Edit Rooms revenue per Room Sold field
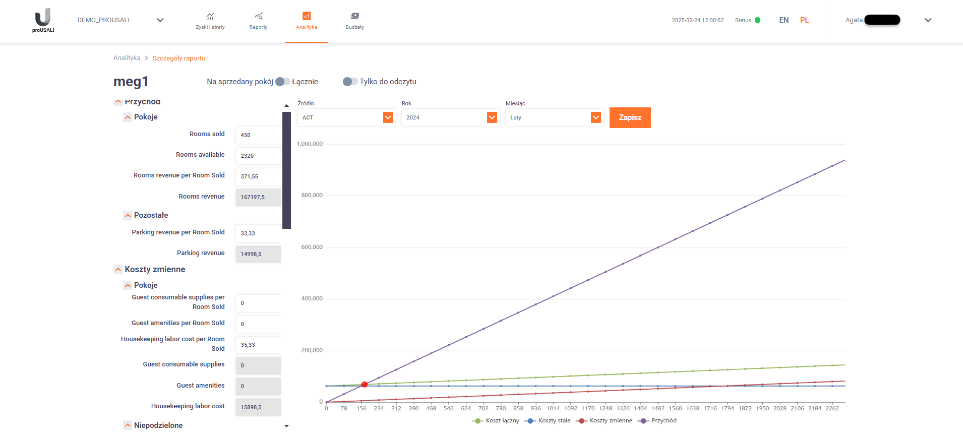 (x=258, y=176)
